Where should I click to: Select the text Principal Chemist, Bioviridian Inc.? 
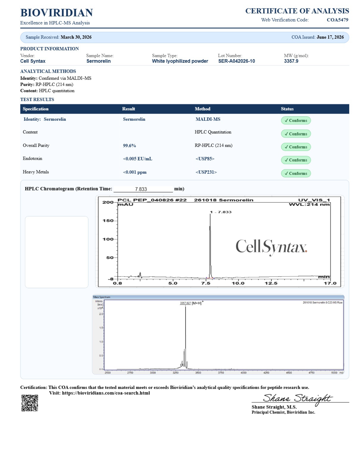(x=283, y=412)
